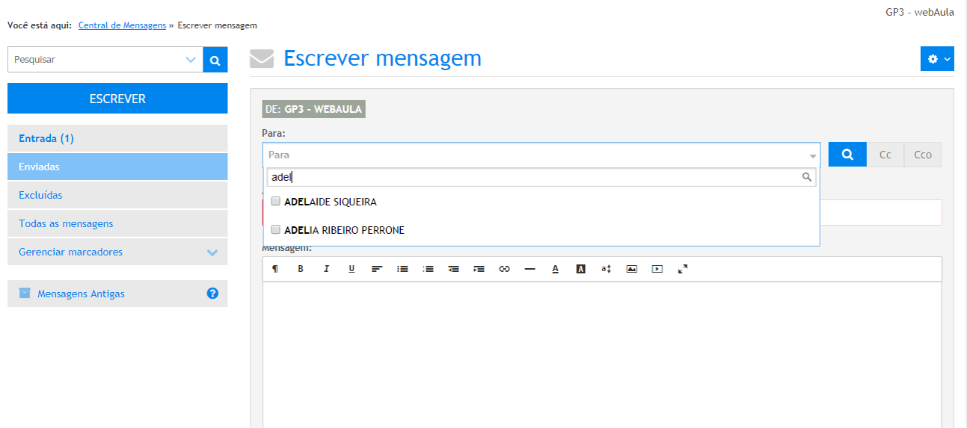This screenshot has width=967, height=428.
Task: Select the ADELIA RIBEIRO PERRONE checkbox
Action: tap(276, 230)
